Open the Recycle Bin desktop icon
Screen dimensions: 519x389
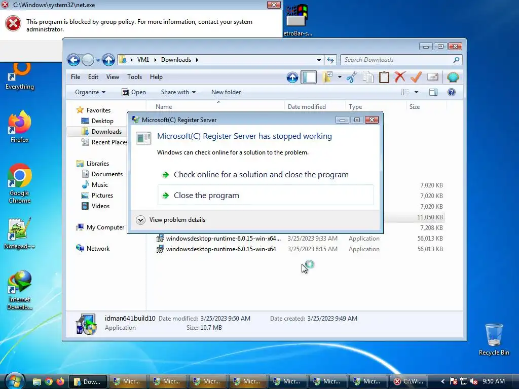pos(494,339)
